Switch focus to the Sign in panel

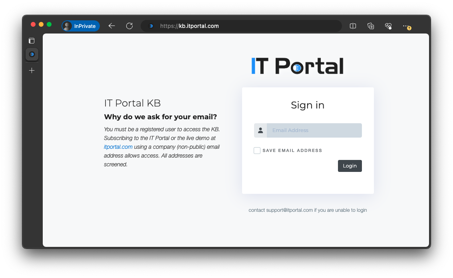(x=308, y=105)
